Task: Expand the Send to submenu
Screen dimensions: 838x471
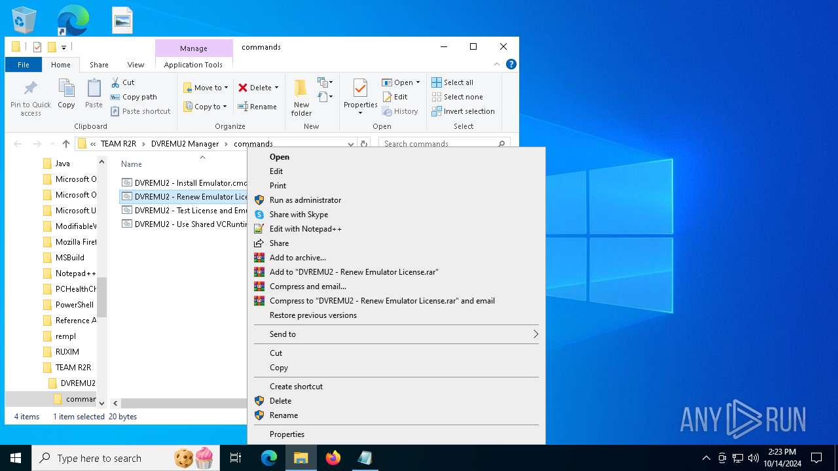Action: click(396, 334)
